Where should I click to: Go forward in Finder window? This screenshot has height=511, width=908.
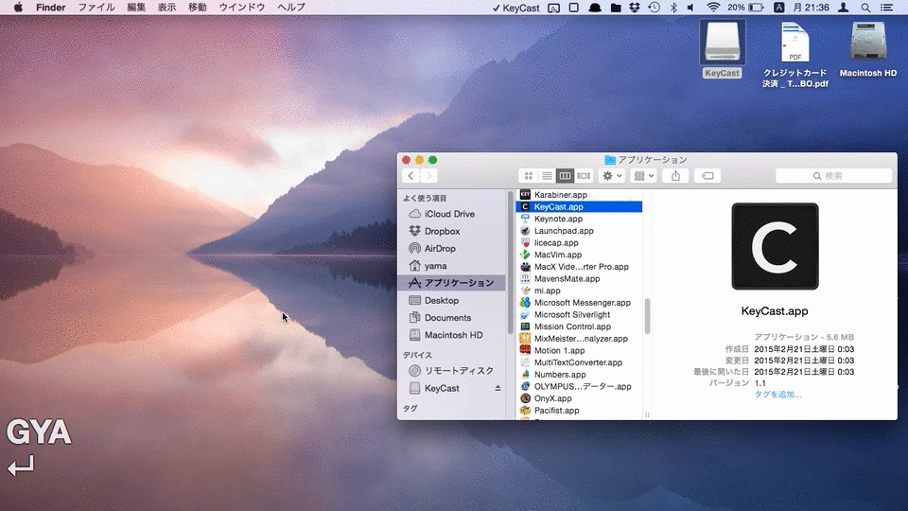click(429, 176)
